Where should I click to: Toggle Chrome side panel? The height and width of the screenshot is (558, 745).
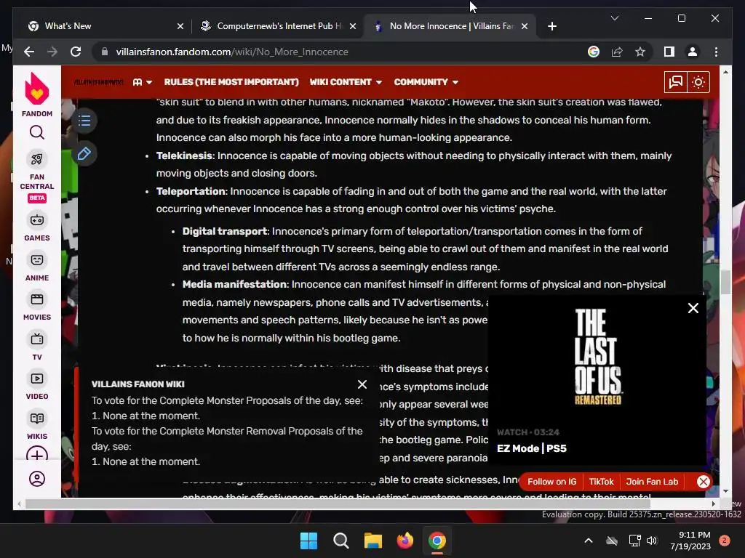[669, 52]
